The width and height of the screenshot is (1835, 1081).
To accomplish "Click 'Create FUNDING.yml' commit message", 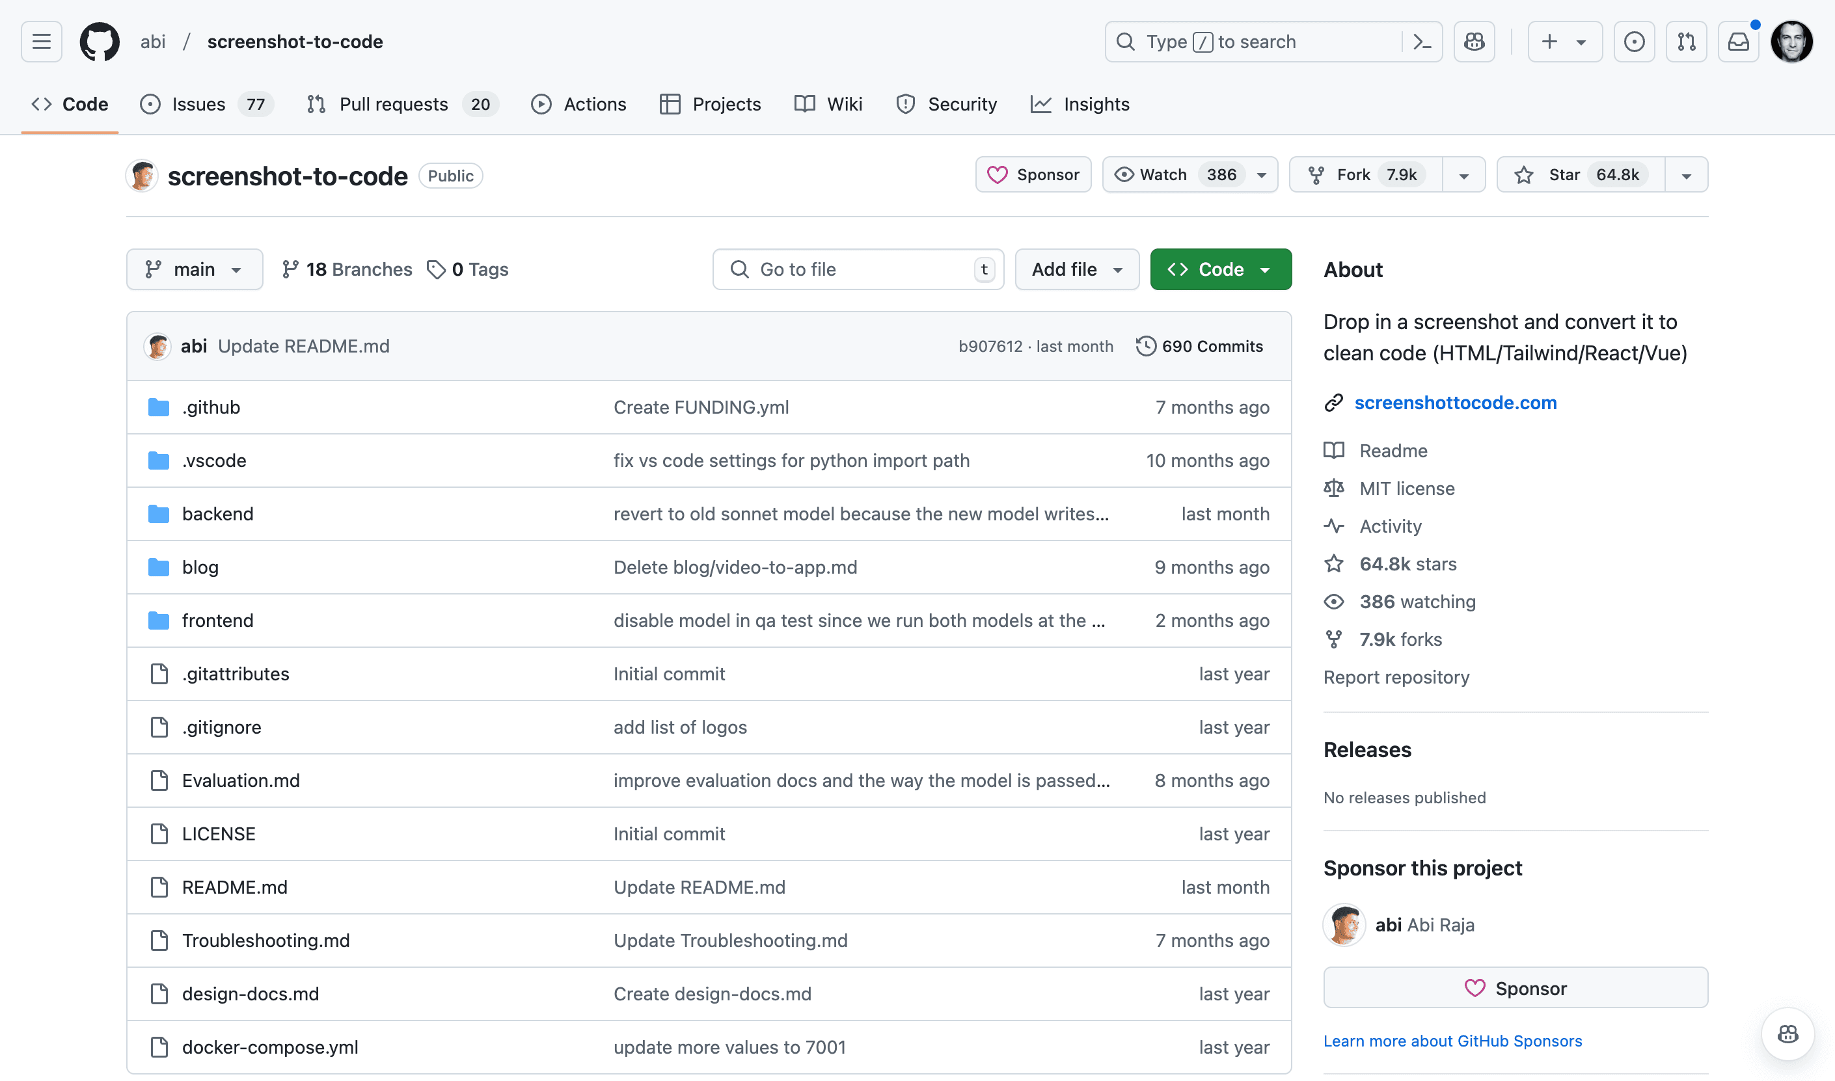I will coord(701,407).
